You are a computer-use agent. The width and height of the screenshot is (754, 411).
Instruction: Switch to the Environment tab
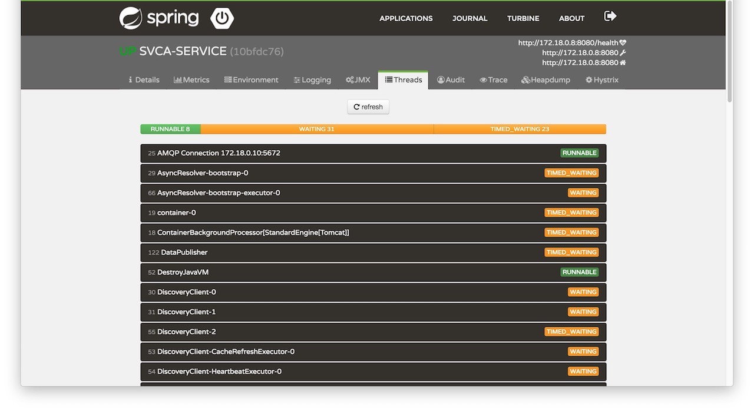(251, 80)
